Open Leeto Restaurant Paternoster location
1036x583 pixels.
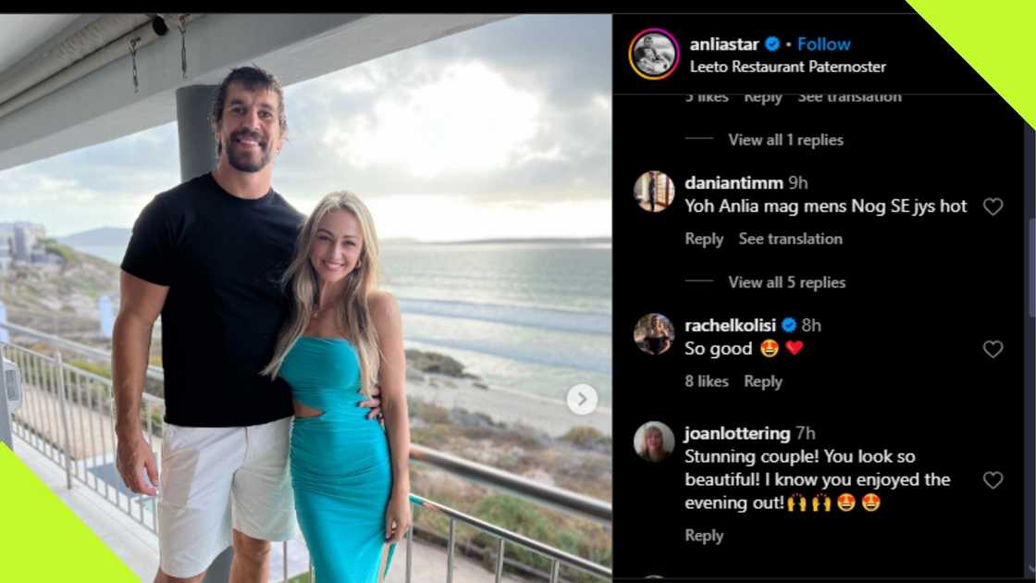click(788, 67)
